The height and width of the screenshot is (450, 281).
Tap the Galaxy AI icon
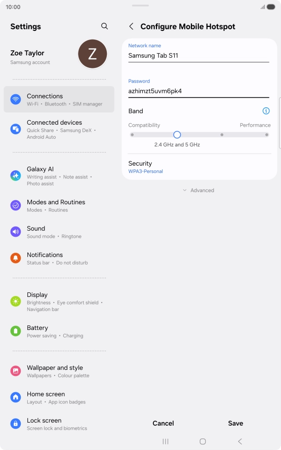click(16, 175)
